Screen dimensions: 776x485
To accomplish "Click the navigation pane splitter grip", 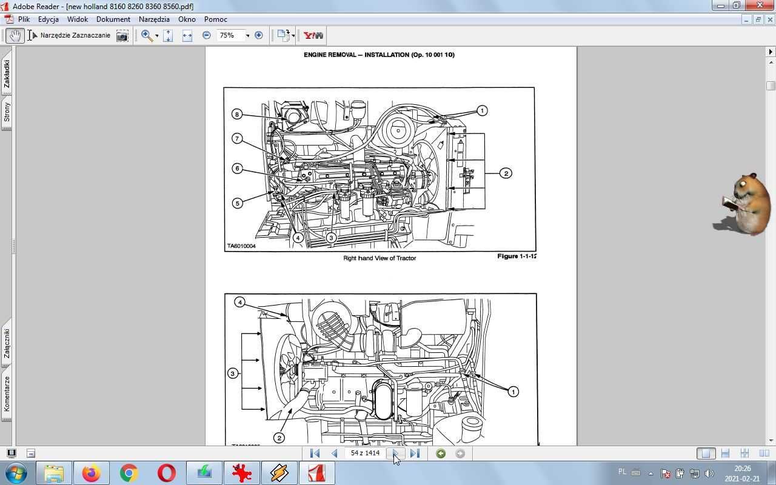I will coord(13,247).
